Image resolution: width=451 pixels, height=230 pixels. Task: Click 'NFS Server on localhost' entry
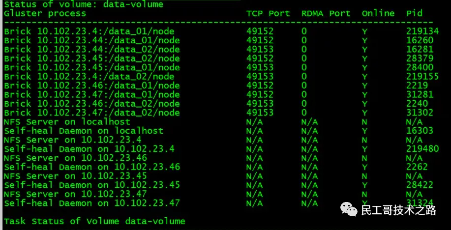pos(67,122)
